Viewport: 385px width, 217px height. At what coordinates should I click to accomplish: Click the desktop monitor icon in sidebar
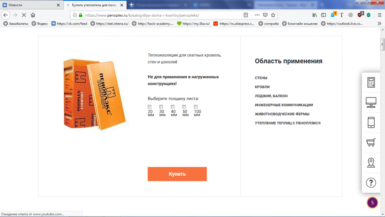point(371,102)
